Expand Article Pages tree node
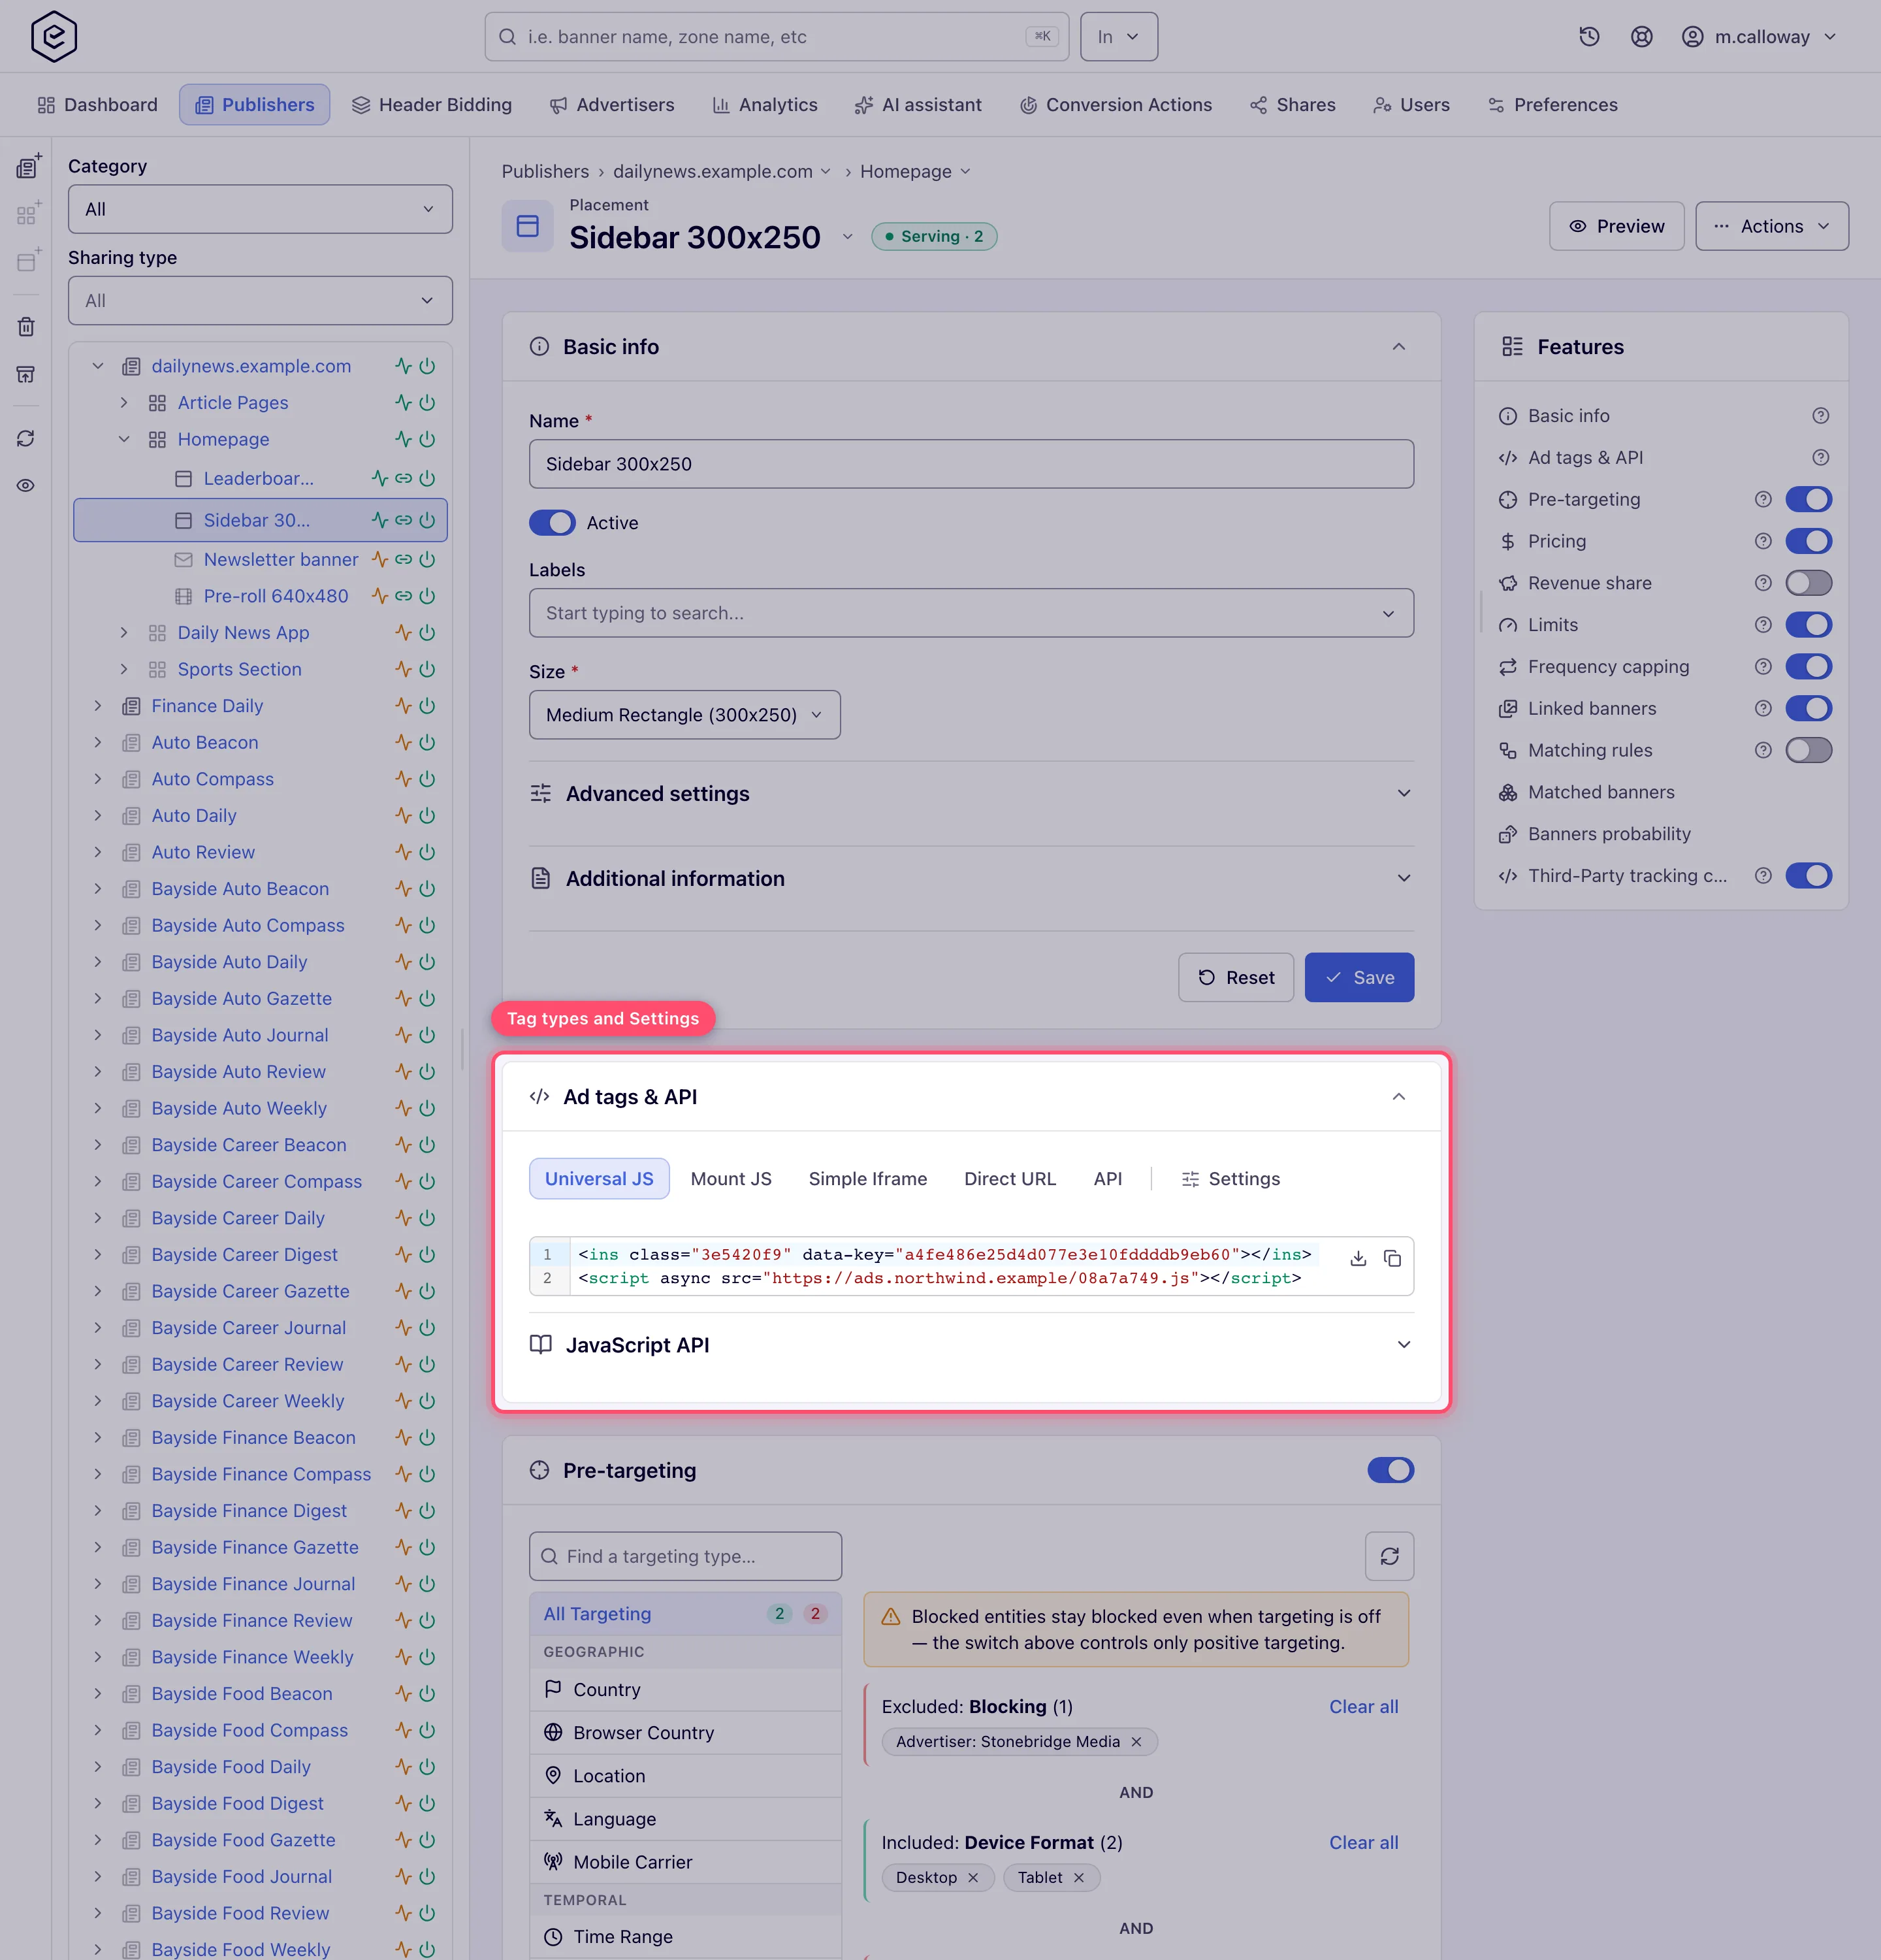 [124, 402]
